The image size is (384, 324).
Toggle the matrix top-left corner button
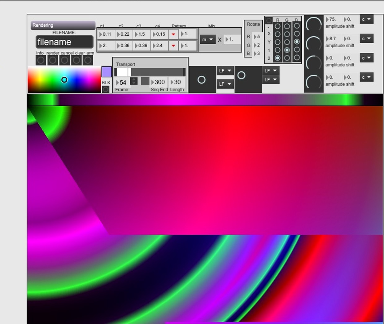click(x=269, y=20)
